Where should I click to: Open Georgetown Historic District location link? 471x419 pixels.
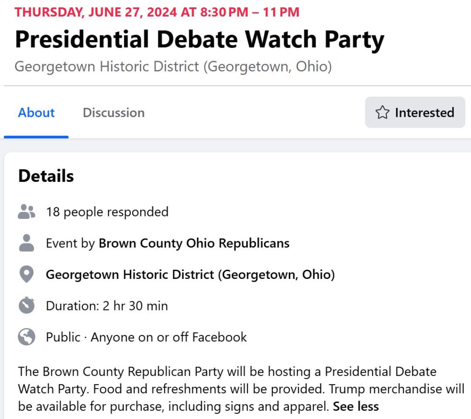point(190,275)
